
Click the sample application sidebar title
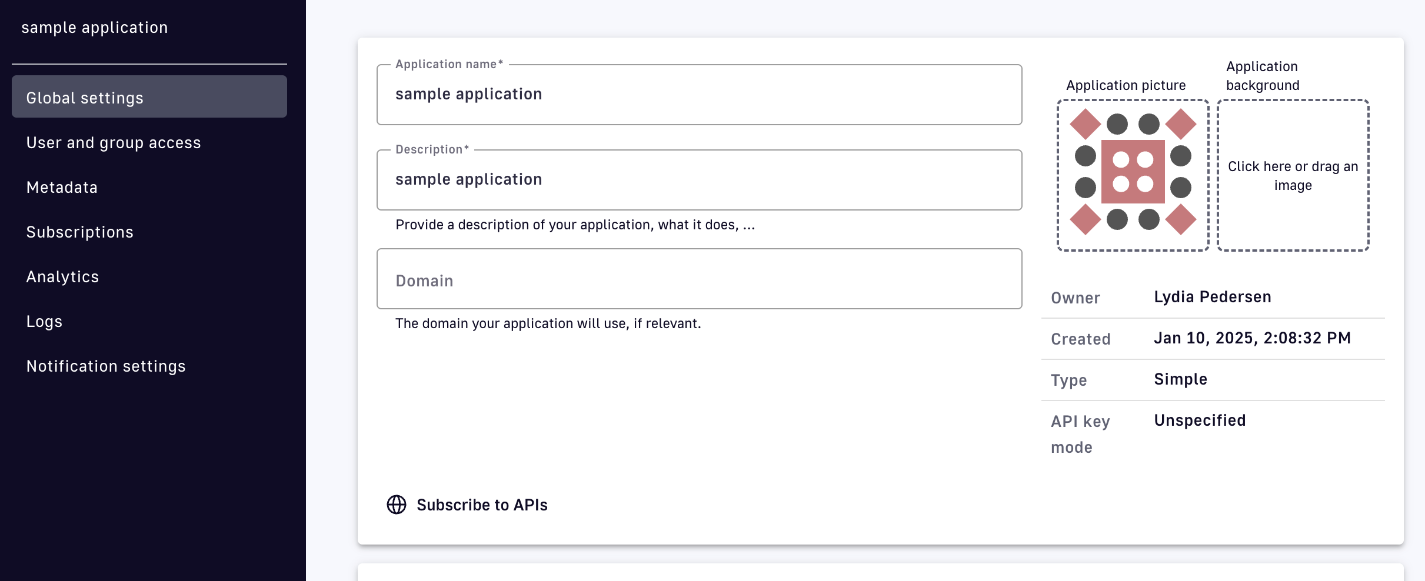coord(95,28)
